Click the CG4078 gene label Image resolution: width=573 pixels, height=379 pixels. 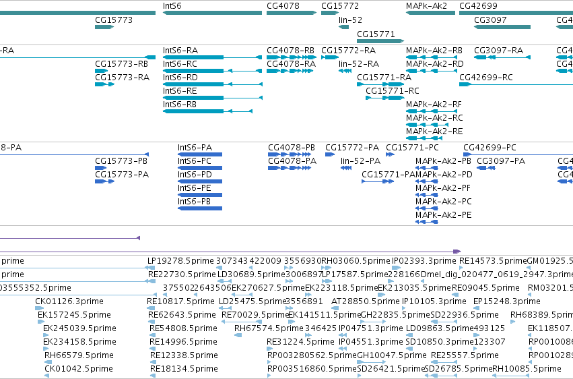tap(283, 6)
